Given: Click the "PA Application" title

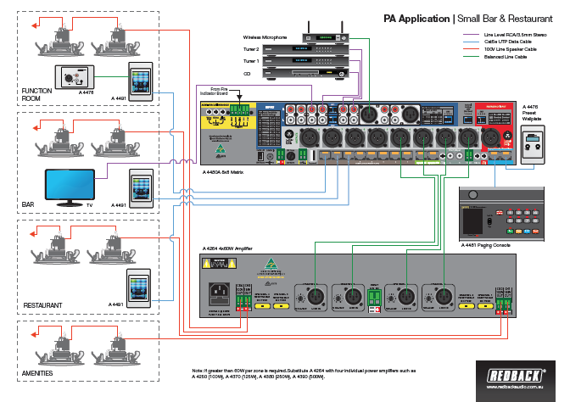Looking at the screenshot, I should click(x=416, y=19).
